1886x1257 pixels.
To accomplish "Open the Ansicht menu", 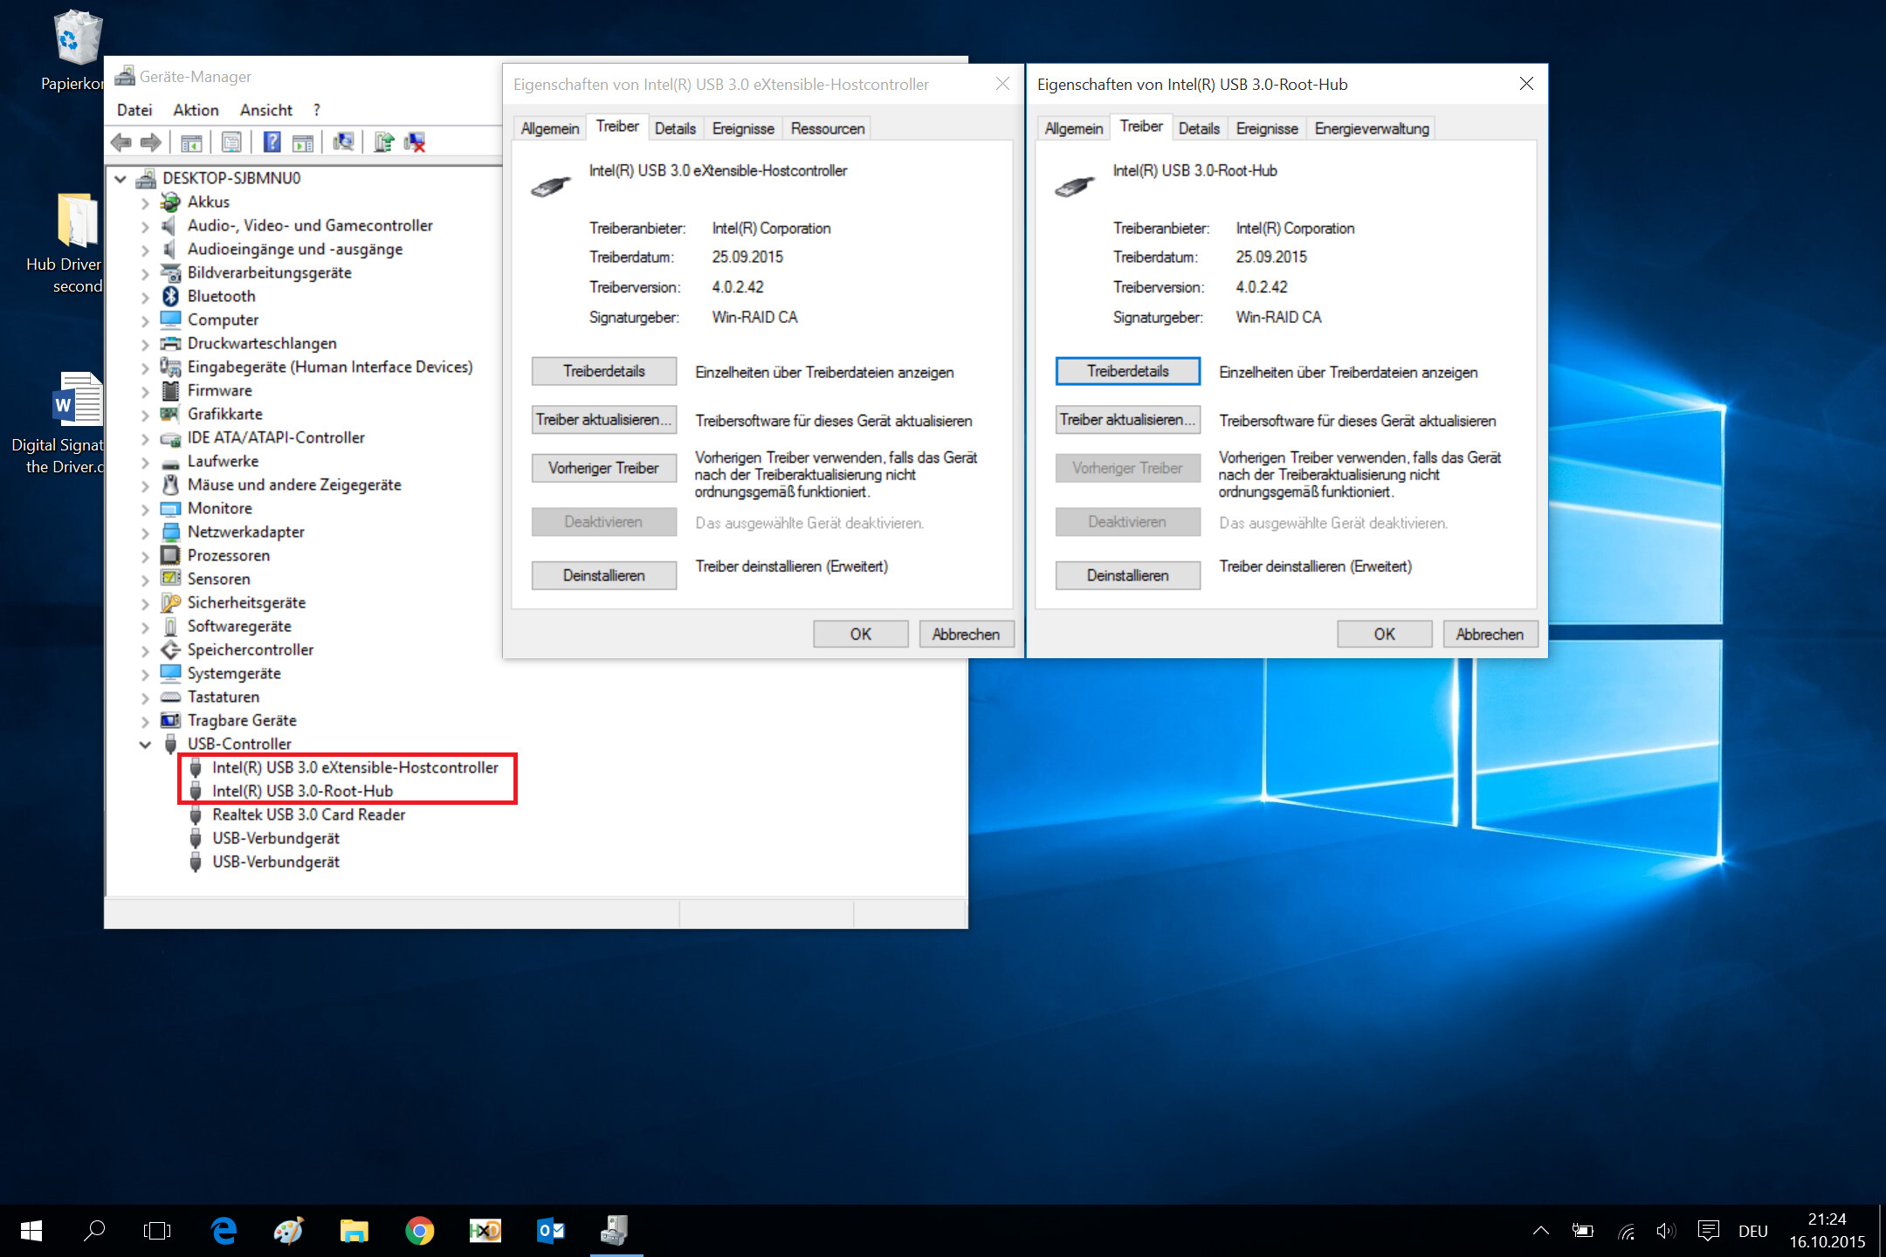I will click(266, 110).
